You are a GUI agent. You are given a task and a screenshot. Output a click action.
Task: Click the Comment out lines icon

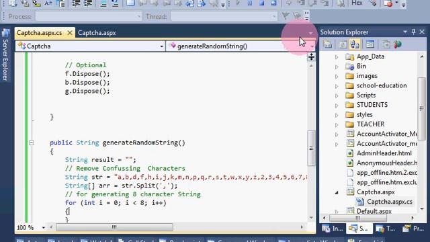click(103, 3)
